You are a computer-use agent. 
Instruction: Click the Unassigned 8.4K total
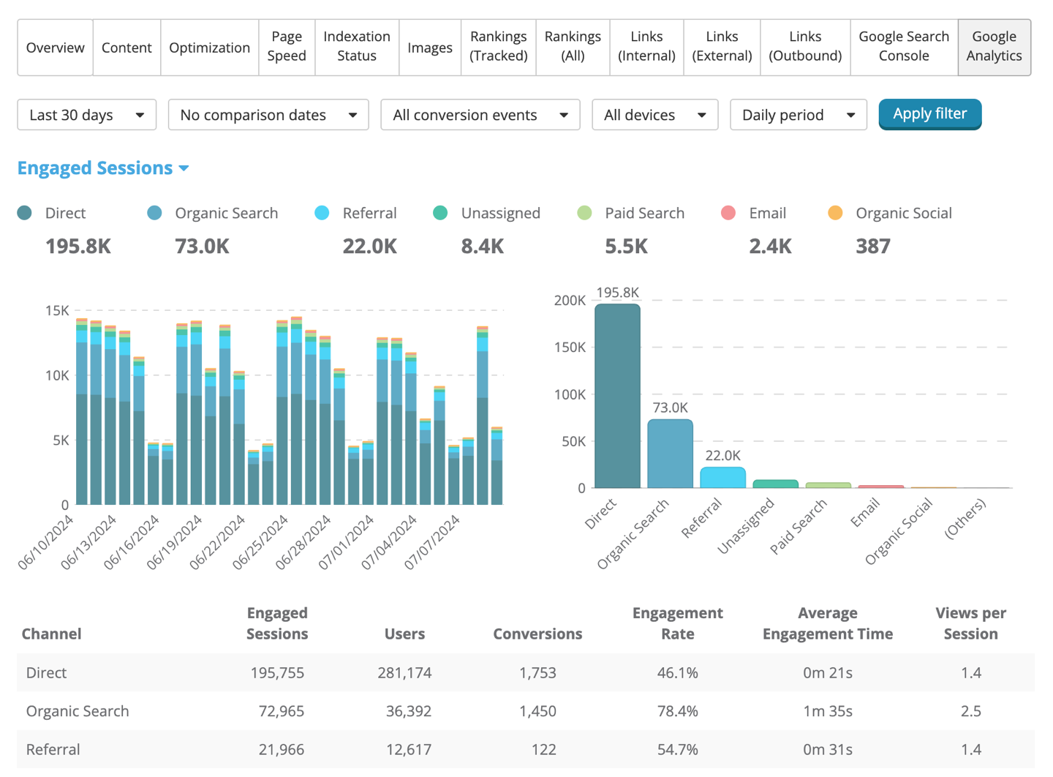(x=483, y=247)
